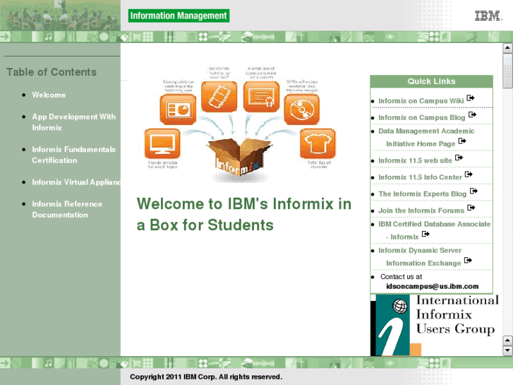
Task: Click external icon after '- Informix' text
Action: [426, 234]
